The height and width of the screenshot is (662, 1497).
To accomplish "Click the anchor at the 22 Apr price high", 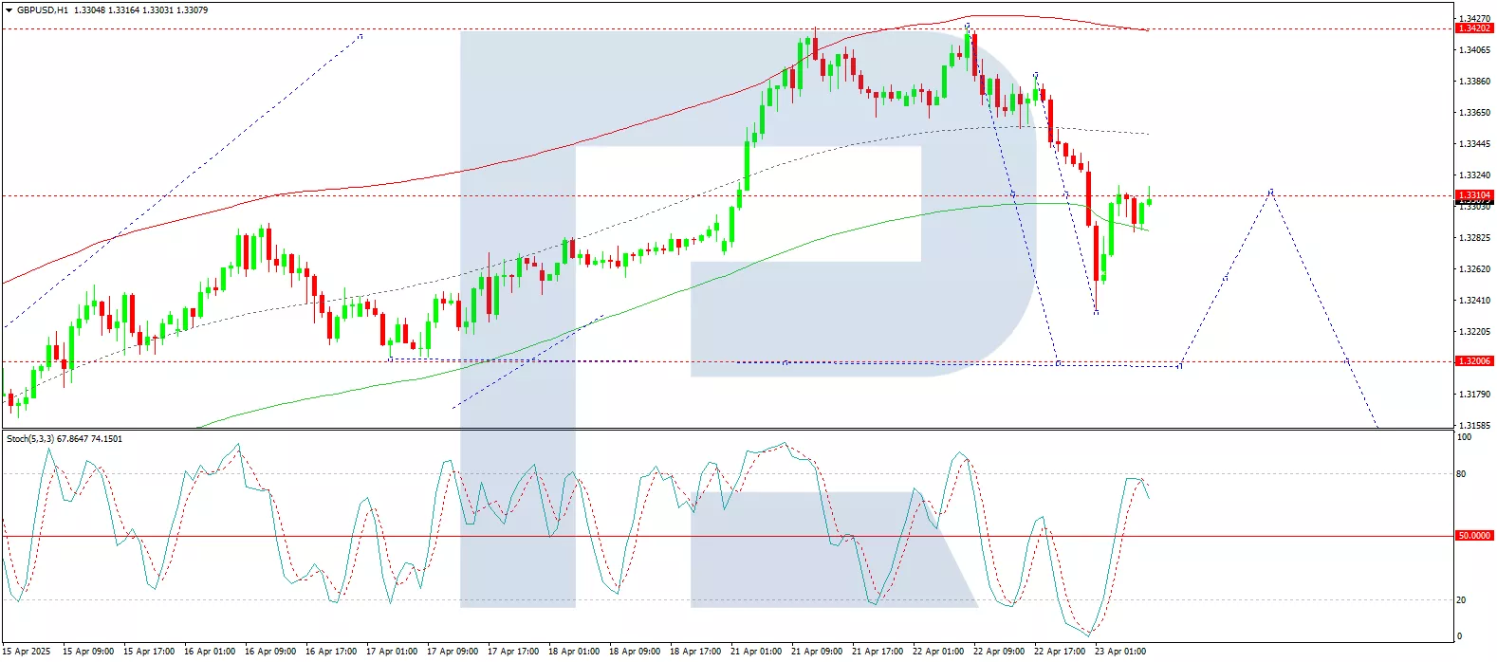I will (x=967, y=26).
